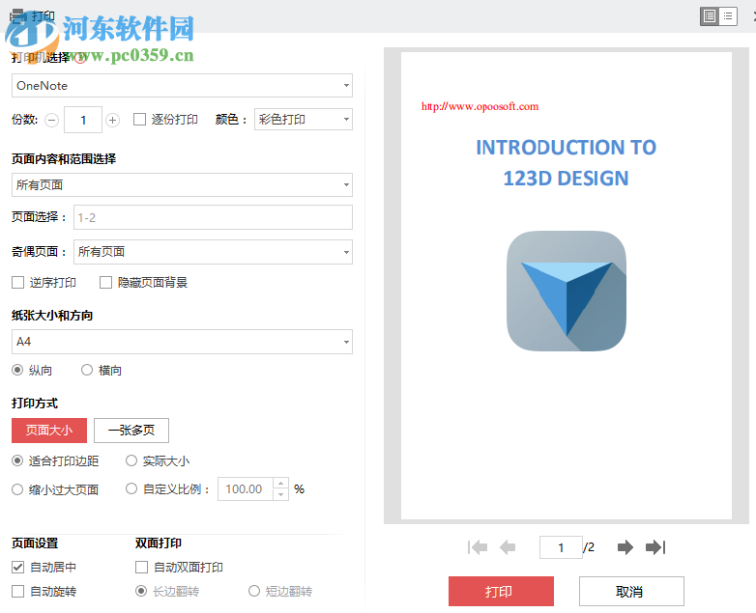
Task: Open the 彩色打印 color dropdown
Action: point(304,120)
